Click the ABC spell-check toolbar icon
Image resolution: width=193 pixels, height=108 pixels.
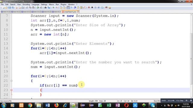coord(106,7)
